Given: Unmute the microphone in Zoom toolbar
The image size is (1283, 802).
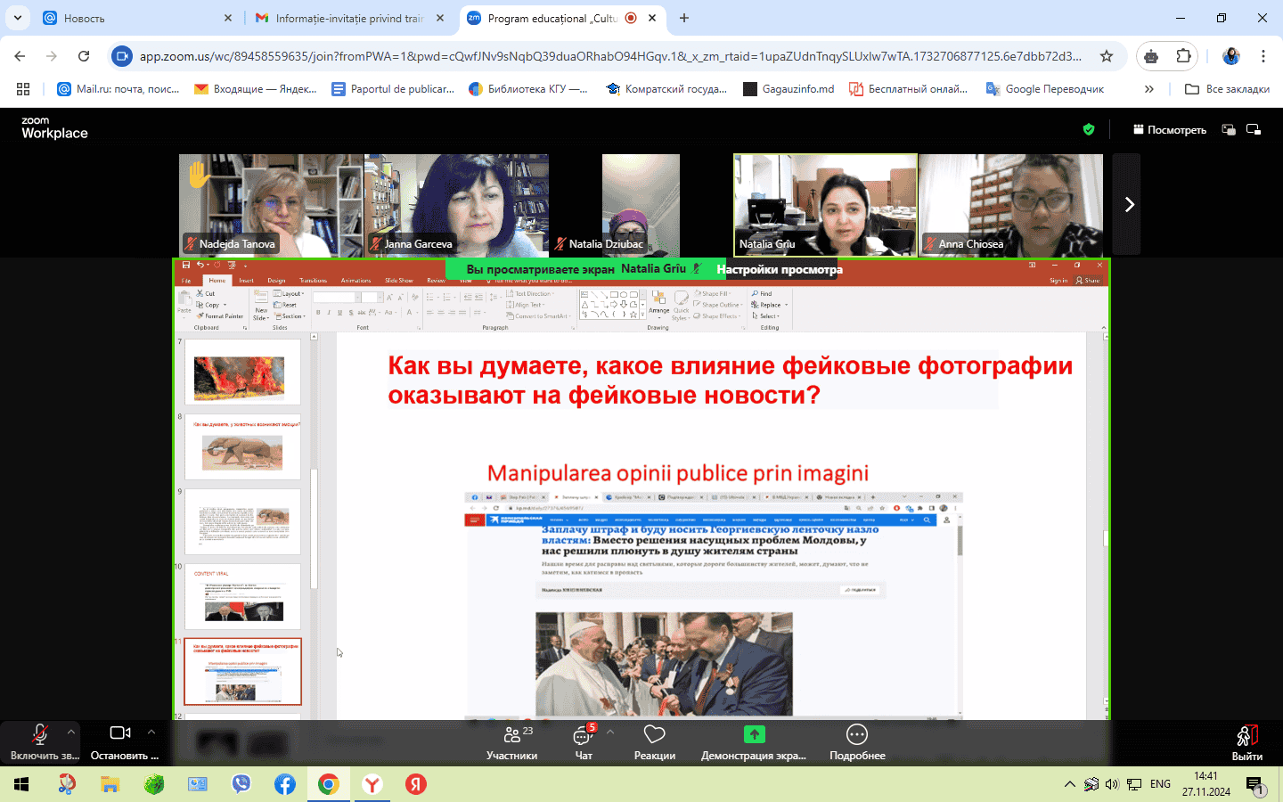Looking at the screenshot, I should pos(40,740).
